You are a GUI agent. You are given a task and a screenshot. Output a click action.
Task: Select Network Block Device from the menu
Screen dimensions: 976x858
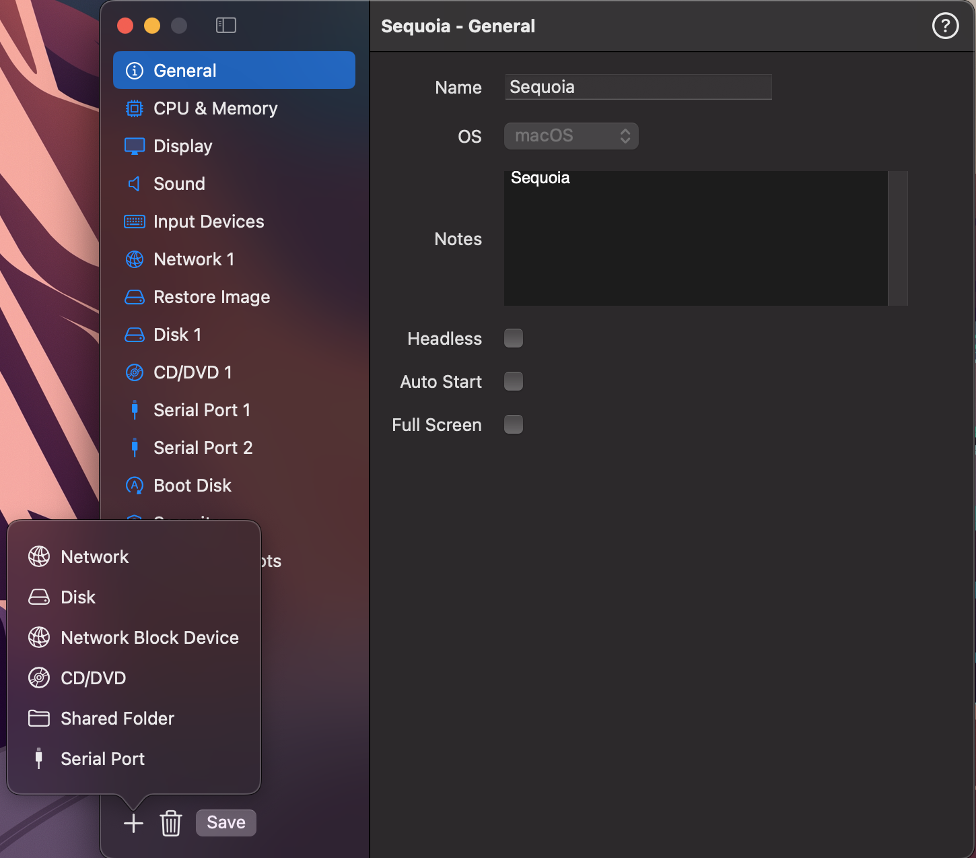[x=149, y=637]
